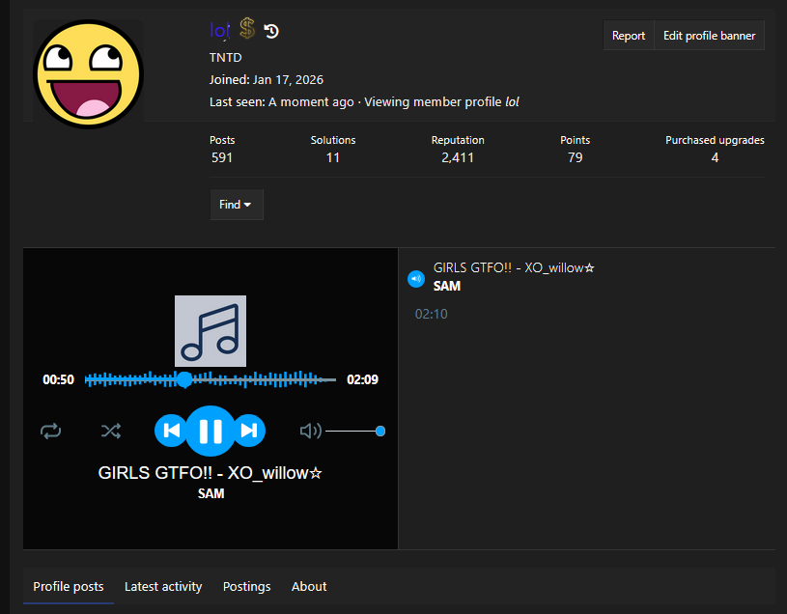Click Edit profile banner button

709,36
